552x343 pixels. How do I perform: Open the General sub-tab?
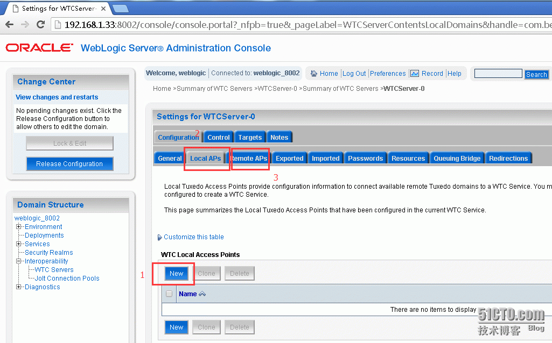tap(170, 159)
